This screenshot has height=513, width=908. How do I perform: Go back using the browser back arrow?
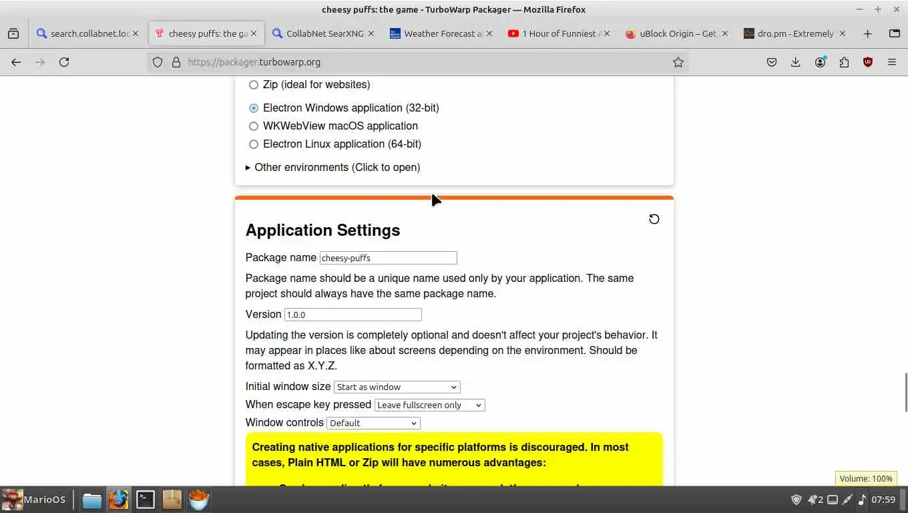(x=16, y=62)
